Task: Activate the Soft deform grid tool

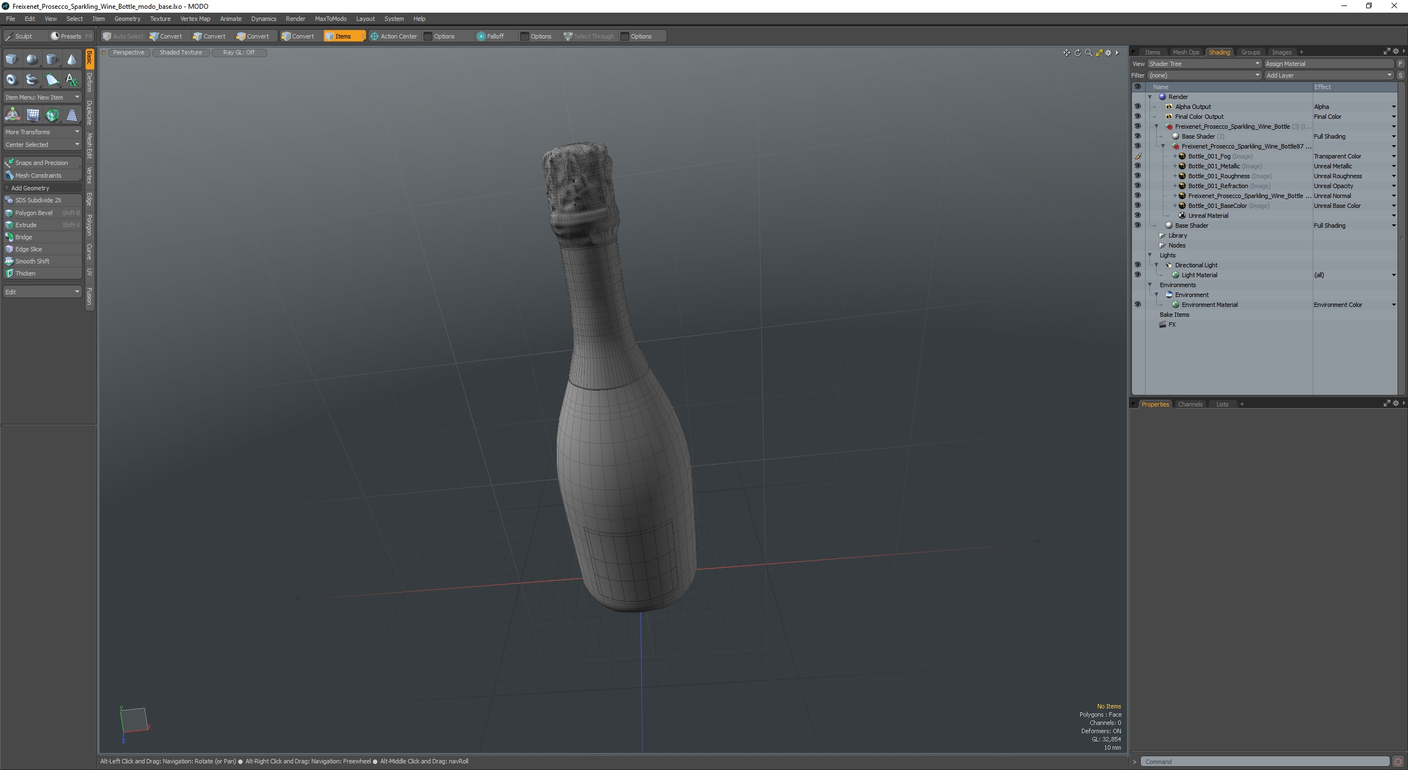Action: 32,115
